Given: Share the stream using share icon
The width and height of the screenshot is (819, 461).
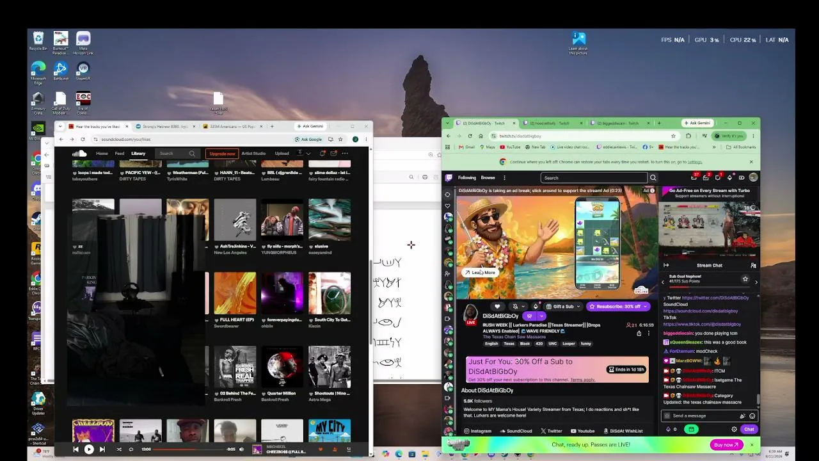Looking at the screenshot, I should [639, 333].
